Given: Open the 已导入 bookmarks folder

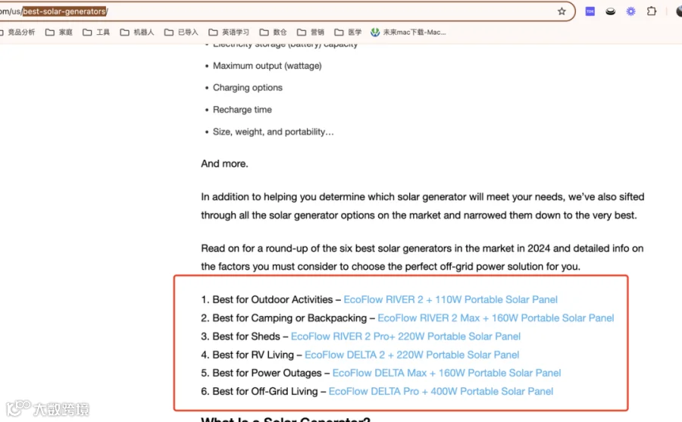Looking at the screenshot, I should (181, 32).
